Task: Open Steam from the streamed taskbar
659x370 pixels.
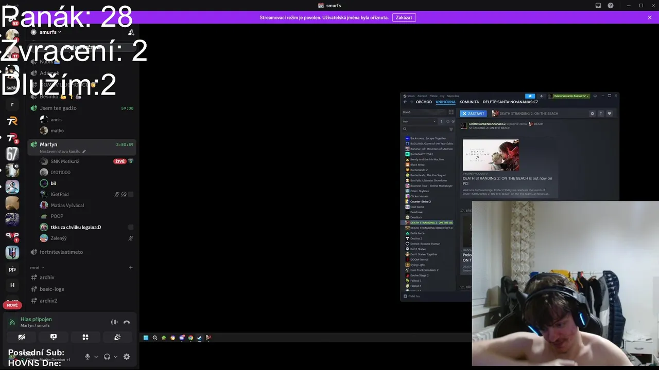Action: click(199, 338)
